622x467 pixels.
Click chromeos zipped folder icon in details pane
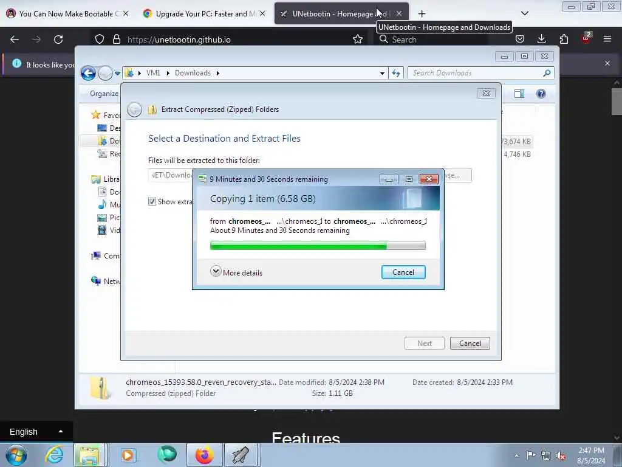click(100, 388)
